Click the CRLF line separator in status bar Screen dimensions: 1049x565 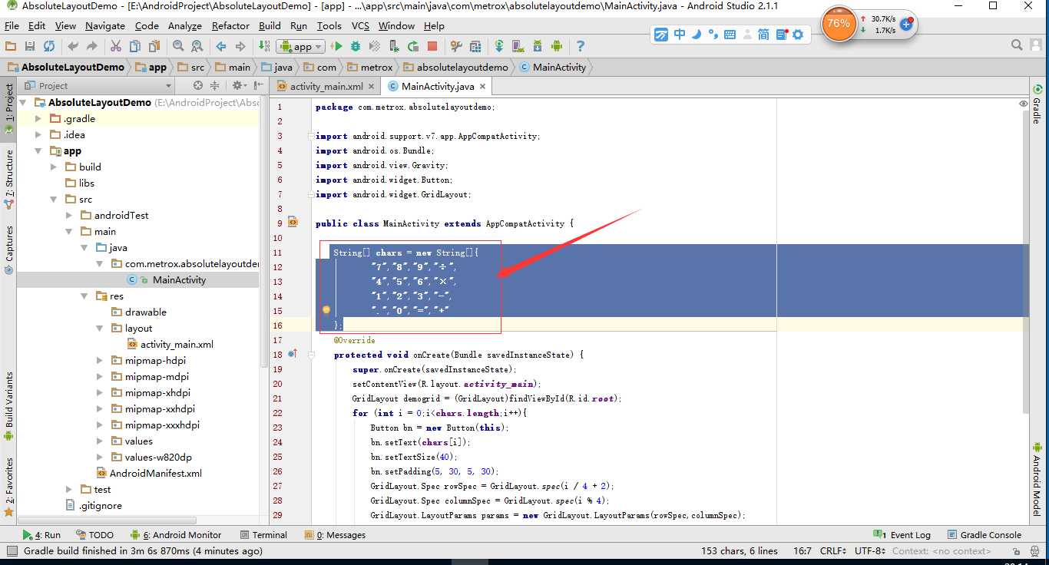(832, 551)
